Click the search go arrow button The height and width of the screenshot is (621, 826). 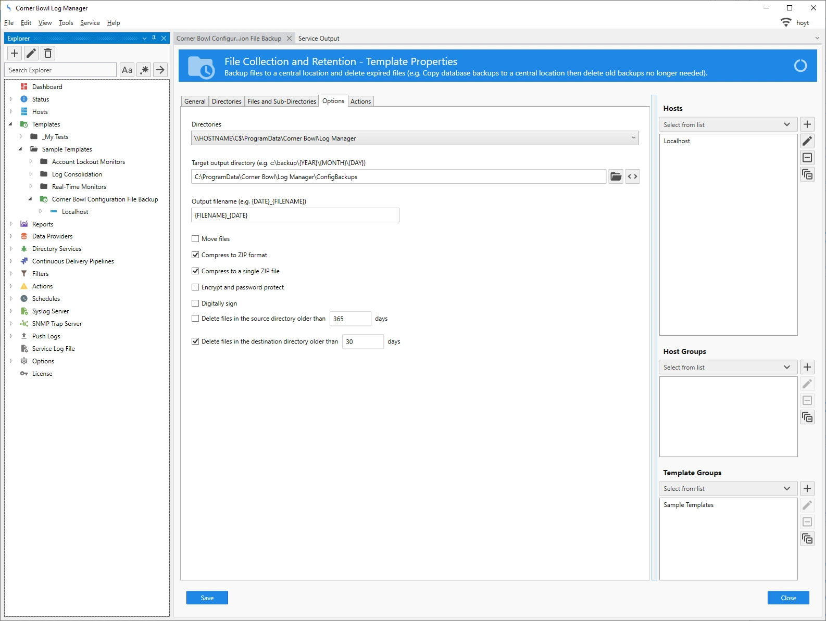(x=160, y=70)
